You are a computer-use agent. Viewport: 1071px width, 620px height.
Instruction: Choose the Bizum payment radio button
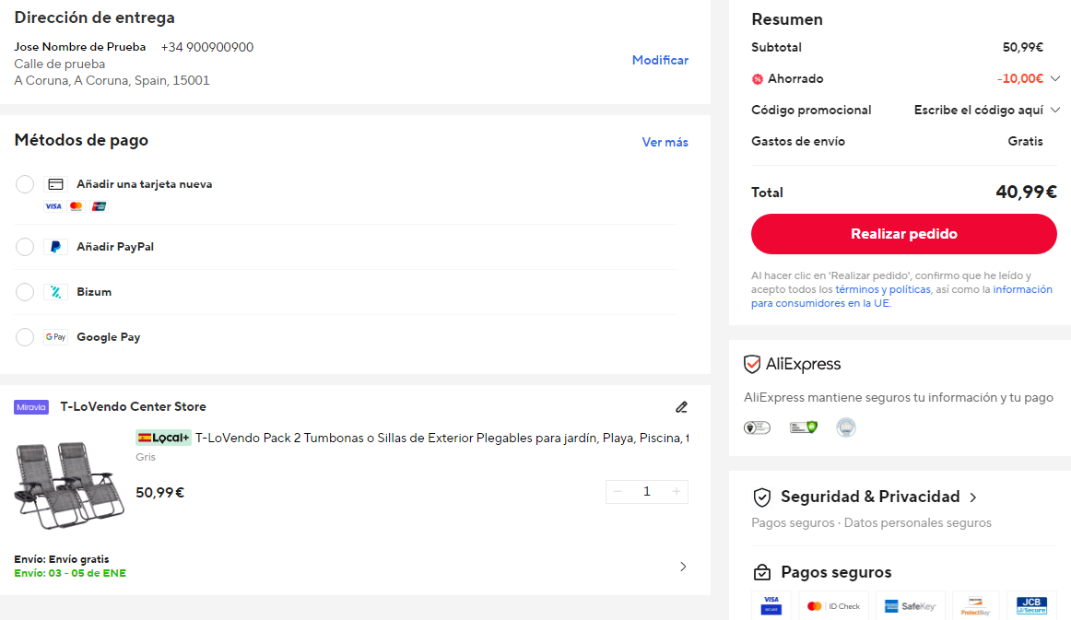(25, 292)
